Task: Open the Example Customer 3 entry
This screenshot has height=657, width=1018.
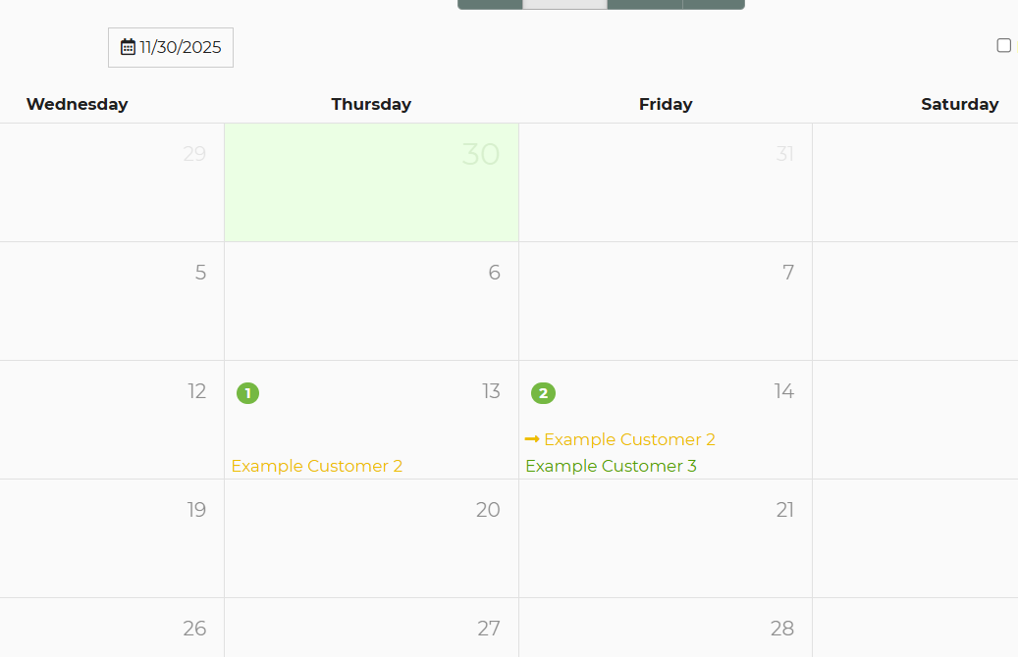Action: [611, 466]
